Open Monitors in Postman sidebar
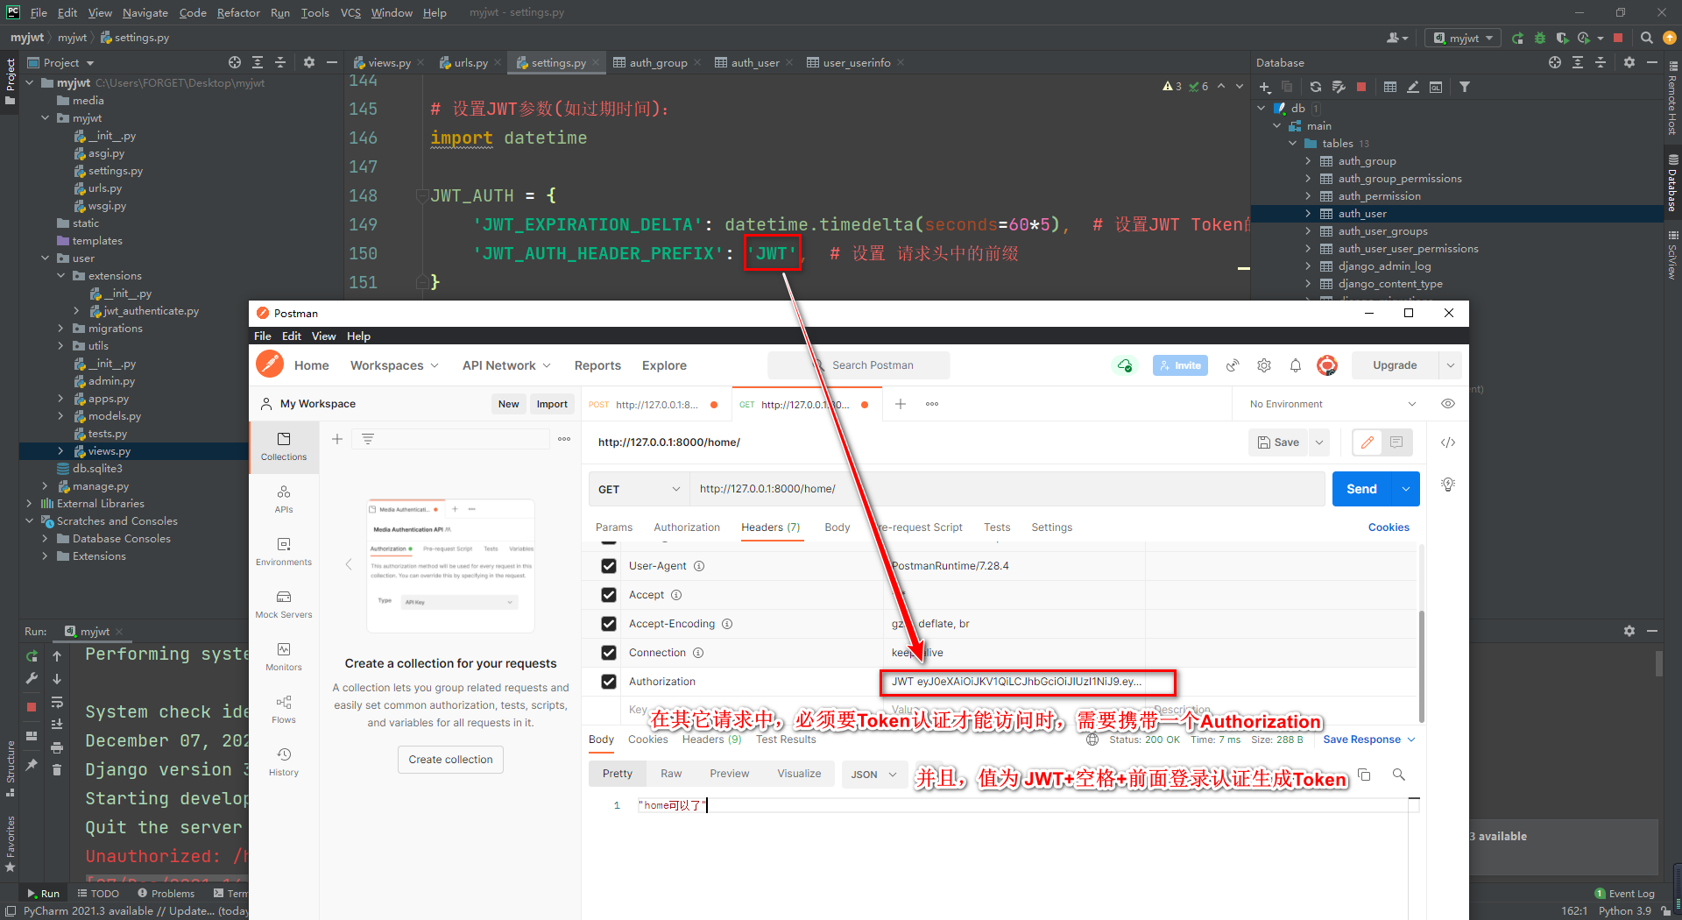Viewport: 1682px width, 920px height. [284, 657]
